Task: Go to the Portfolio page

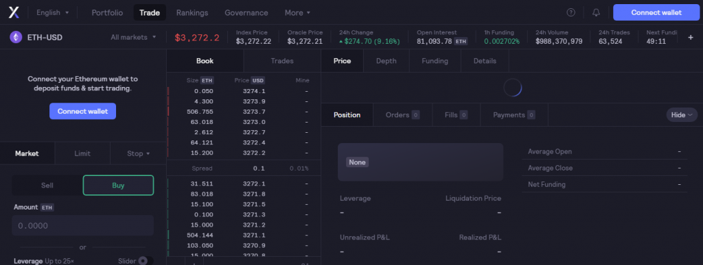Action: 107,13
